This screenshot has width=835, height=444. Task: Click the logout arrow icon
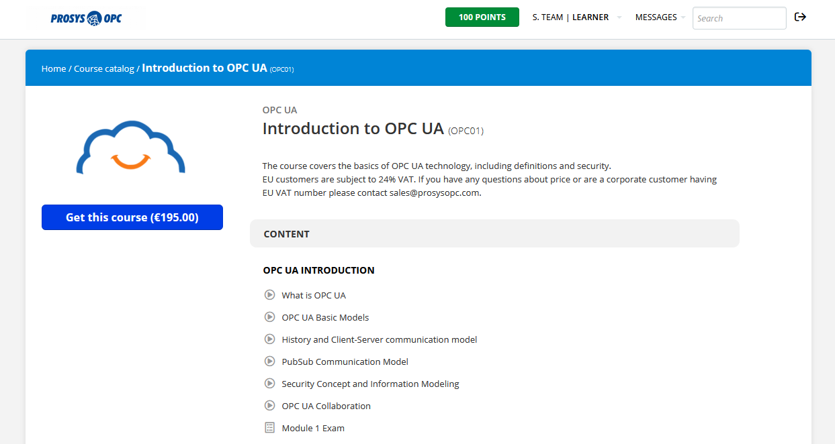[x=800, y=17]
